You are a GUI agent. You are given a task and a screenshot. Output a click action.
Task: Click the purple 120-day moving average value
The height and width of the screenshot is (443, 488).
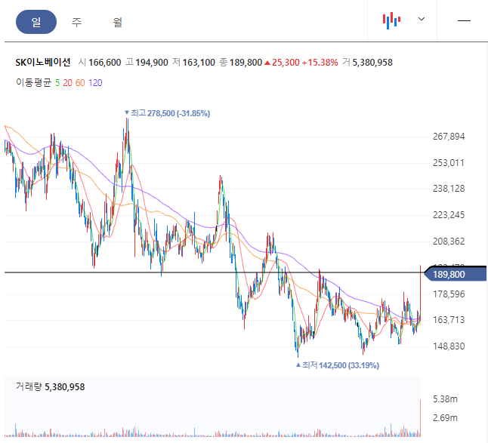pos(95,83)
